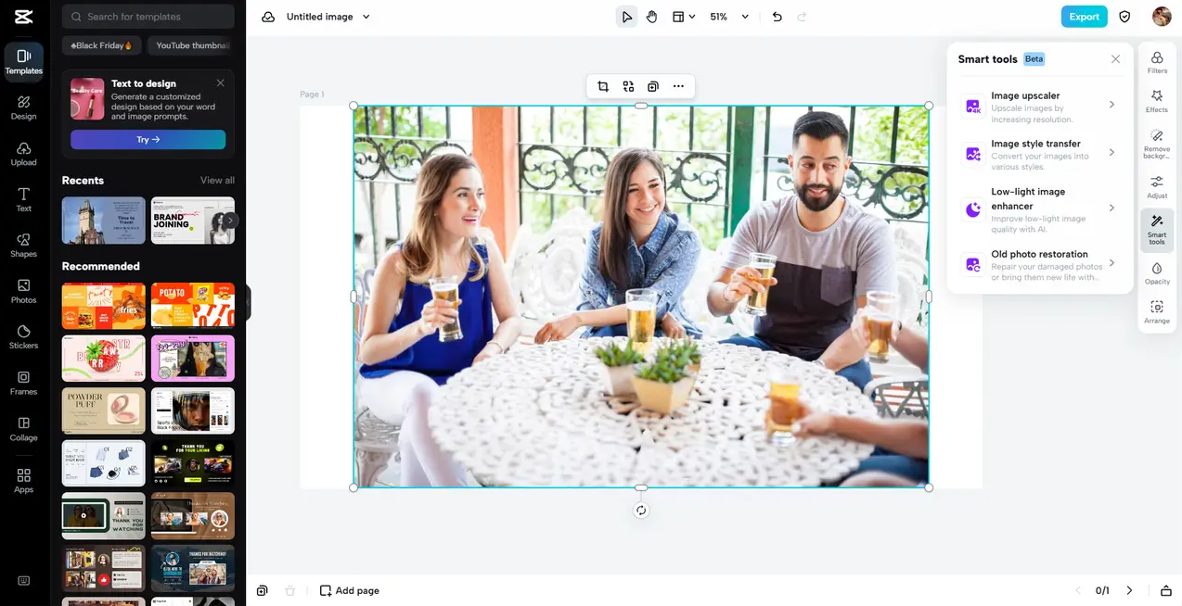1182x606 pixels.
Task: Show more recents with arrow button
Action: [x=230, y=221]
